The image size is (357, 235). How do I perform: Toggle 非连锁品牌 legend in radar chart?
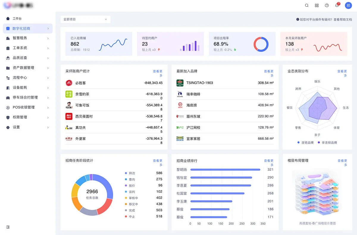coord(327,143)
